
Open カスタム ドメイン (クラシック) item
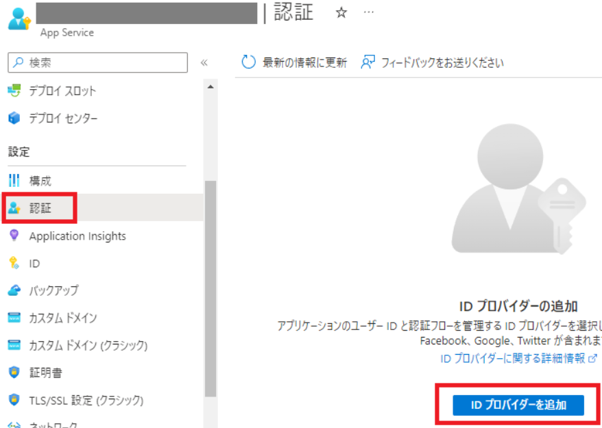pyautogui.click(x=88, y=345)
